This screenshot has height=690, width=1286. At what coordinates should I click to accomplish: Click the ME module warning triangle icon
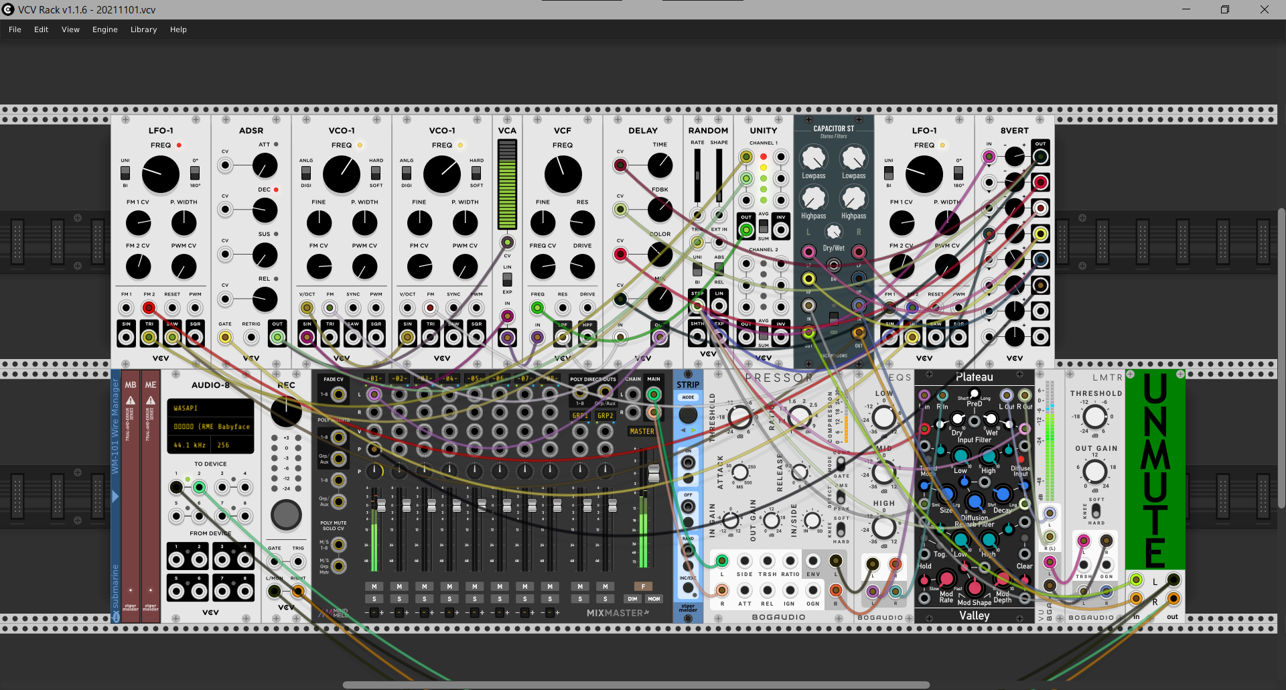151,400
